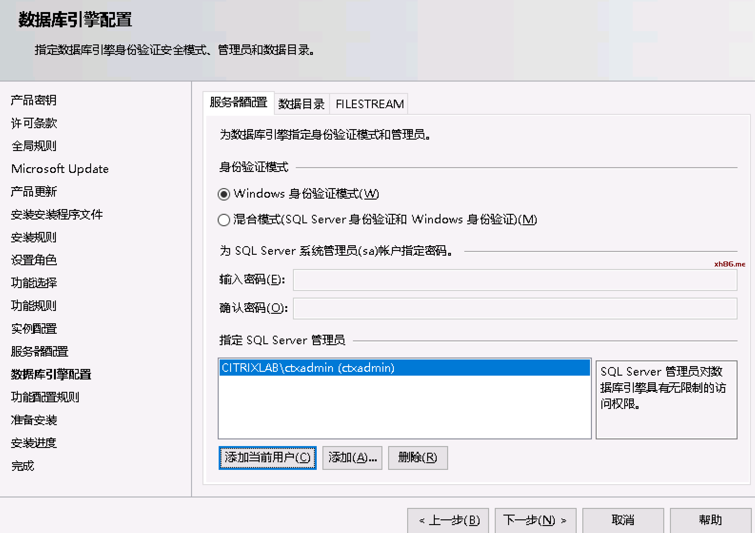Go back with 上一步 button

click(448, 520)
